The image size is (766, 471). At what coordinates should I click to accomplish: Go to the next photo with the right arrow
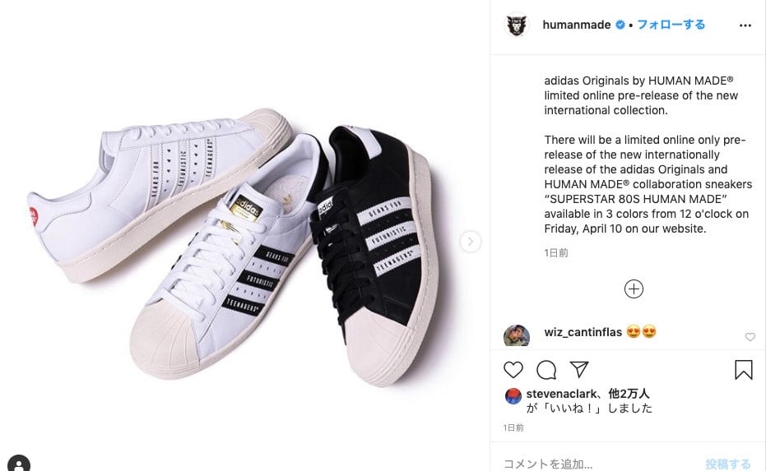pos(470,241)
